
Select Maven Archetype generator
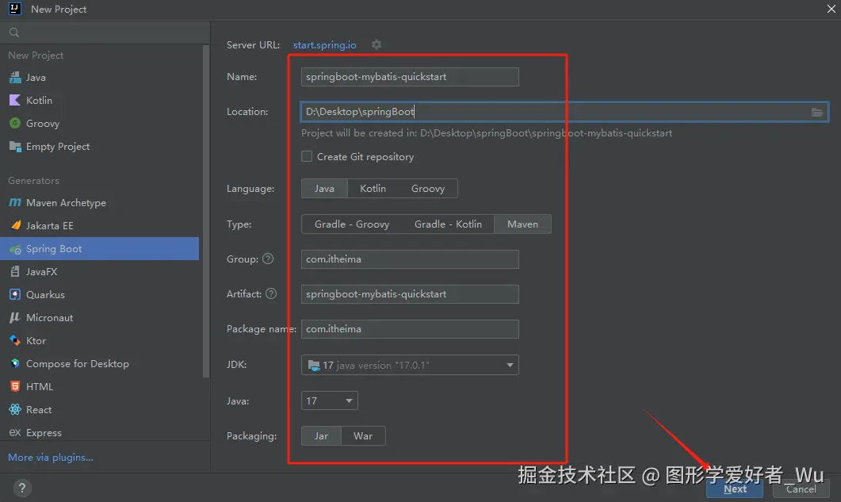(x=99, y=202)
